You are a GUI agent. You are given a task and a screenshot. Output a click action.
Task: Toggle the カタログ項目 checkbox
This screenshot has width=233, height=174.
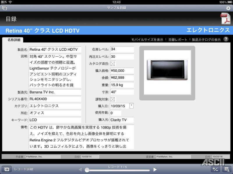[113, 64]
